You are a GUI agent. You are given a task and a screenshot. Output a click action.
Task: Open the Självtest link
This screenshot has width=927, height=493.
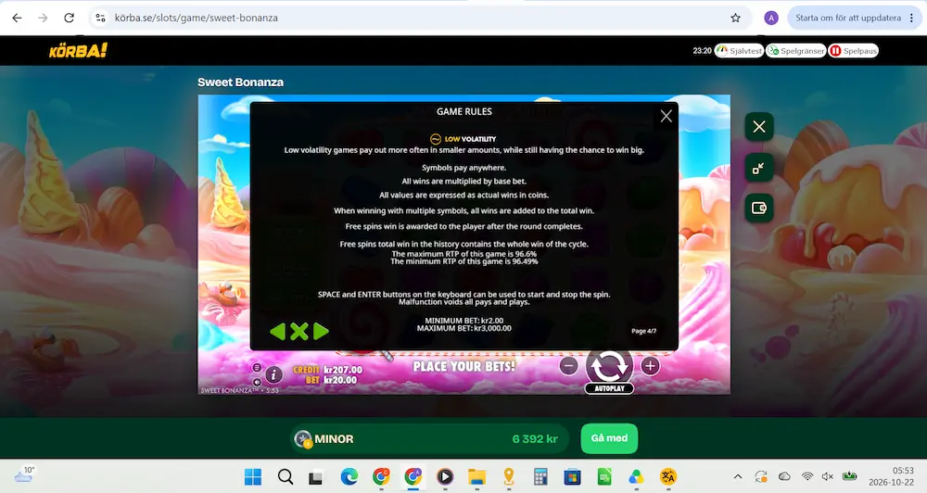[x=739, y=51]
